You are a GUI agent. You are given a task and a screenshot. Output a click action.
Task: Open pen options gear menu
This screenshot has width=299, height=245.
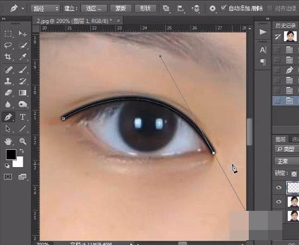(212, 8)
